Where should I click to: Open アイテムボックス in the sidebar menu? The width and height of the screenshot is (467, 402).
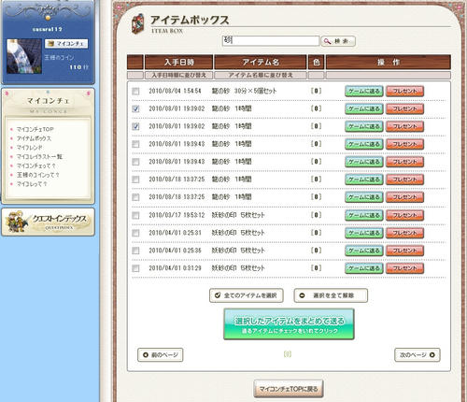pyautogui.click(x=34, y=138)
